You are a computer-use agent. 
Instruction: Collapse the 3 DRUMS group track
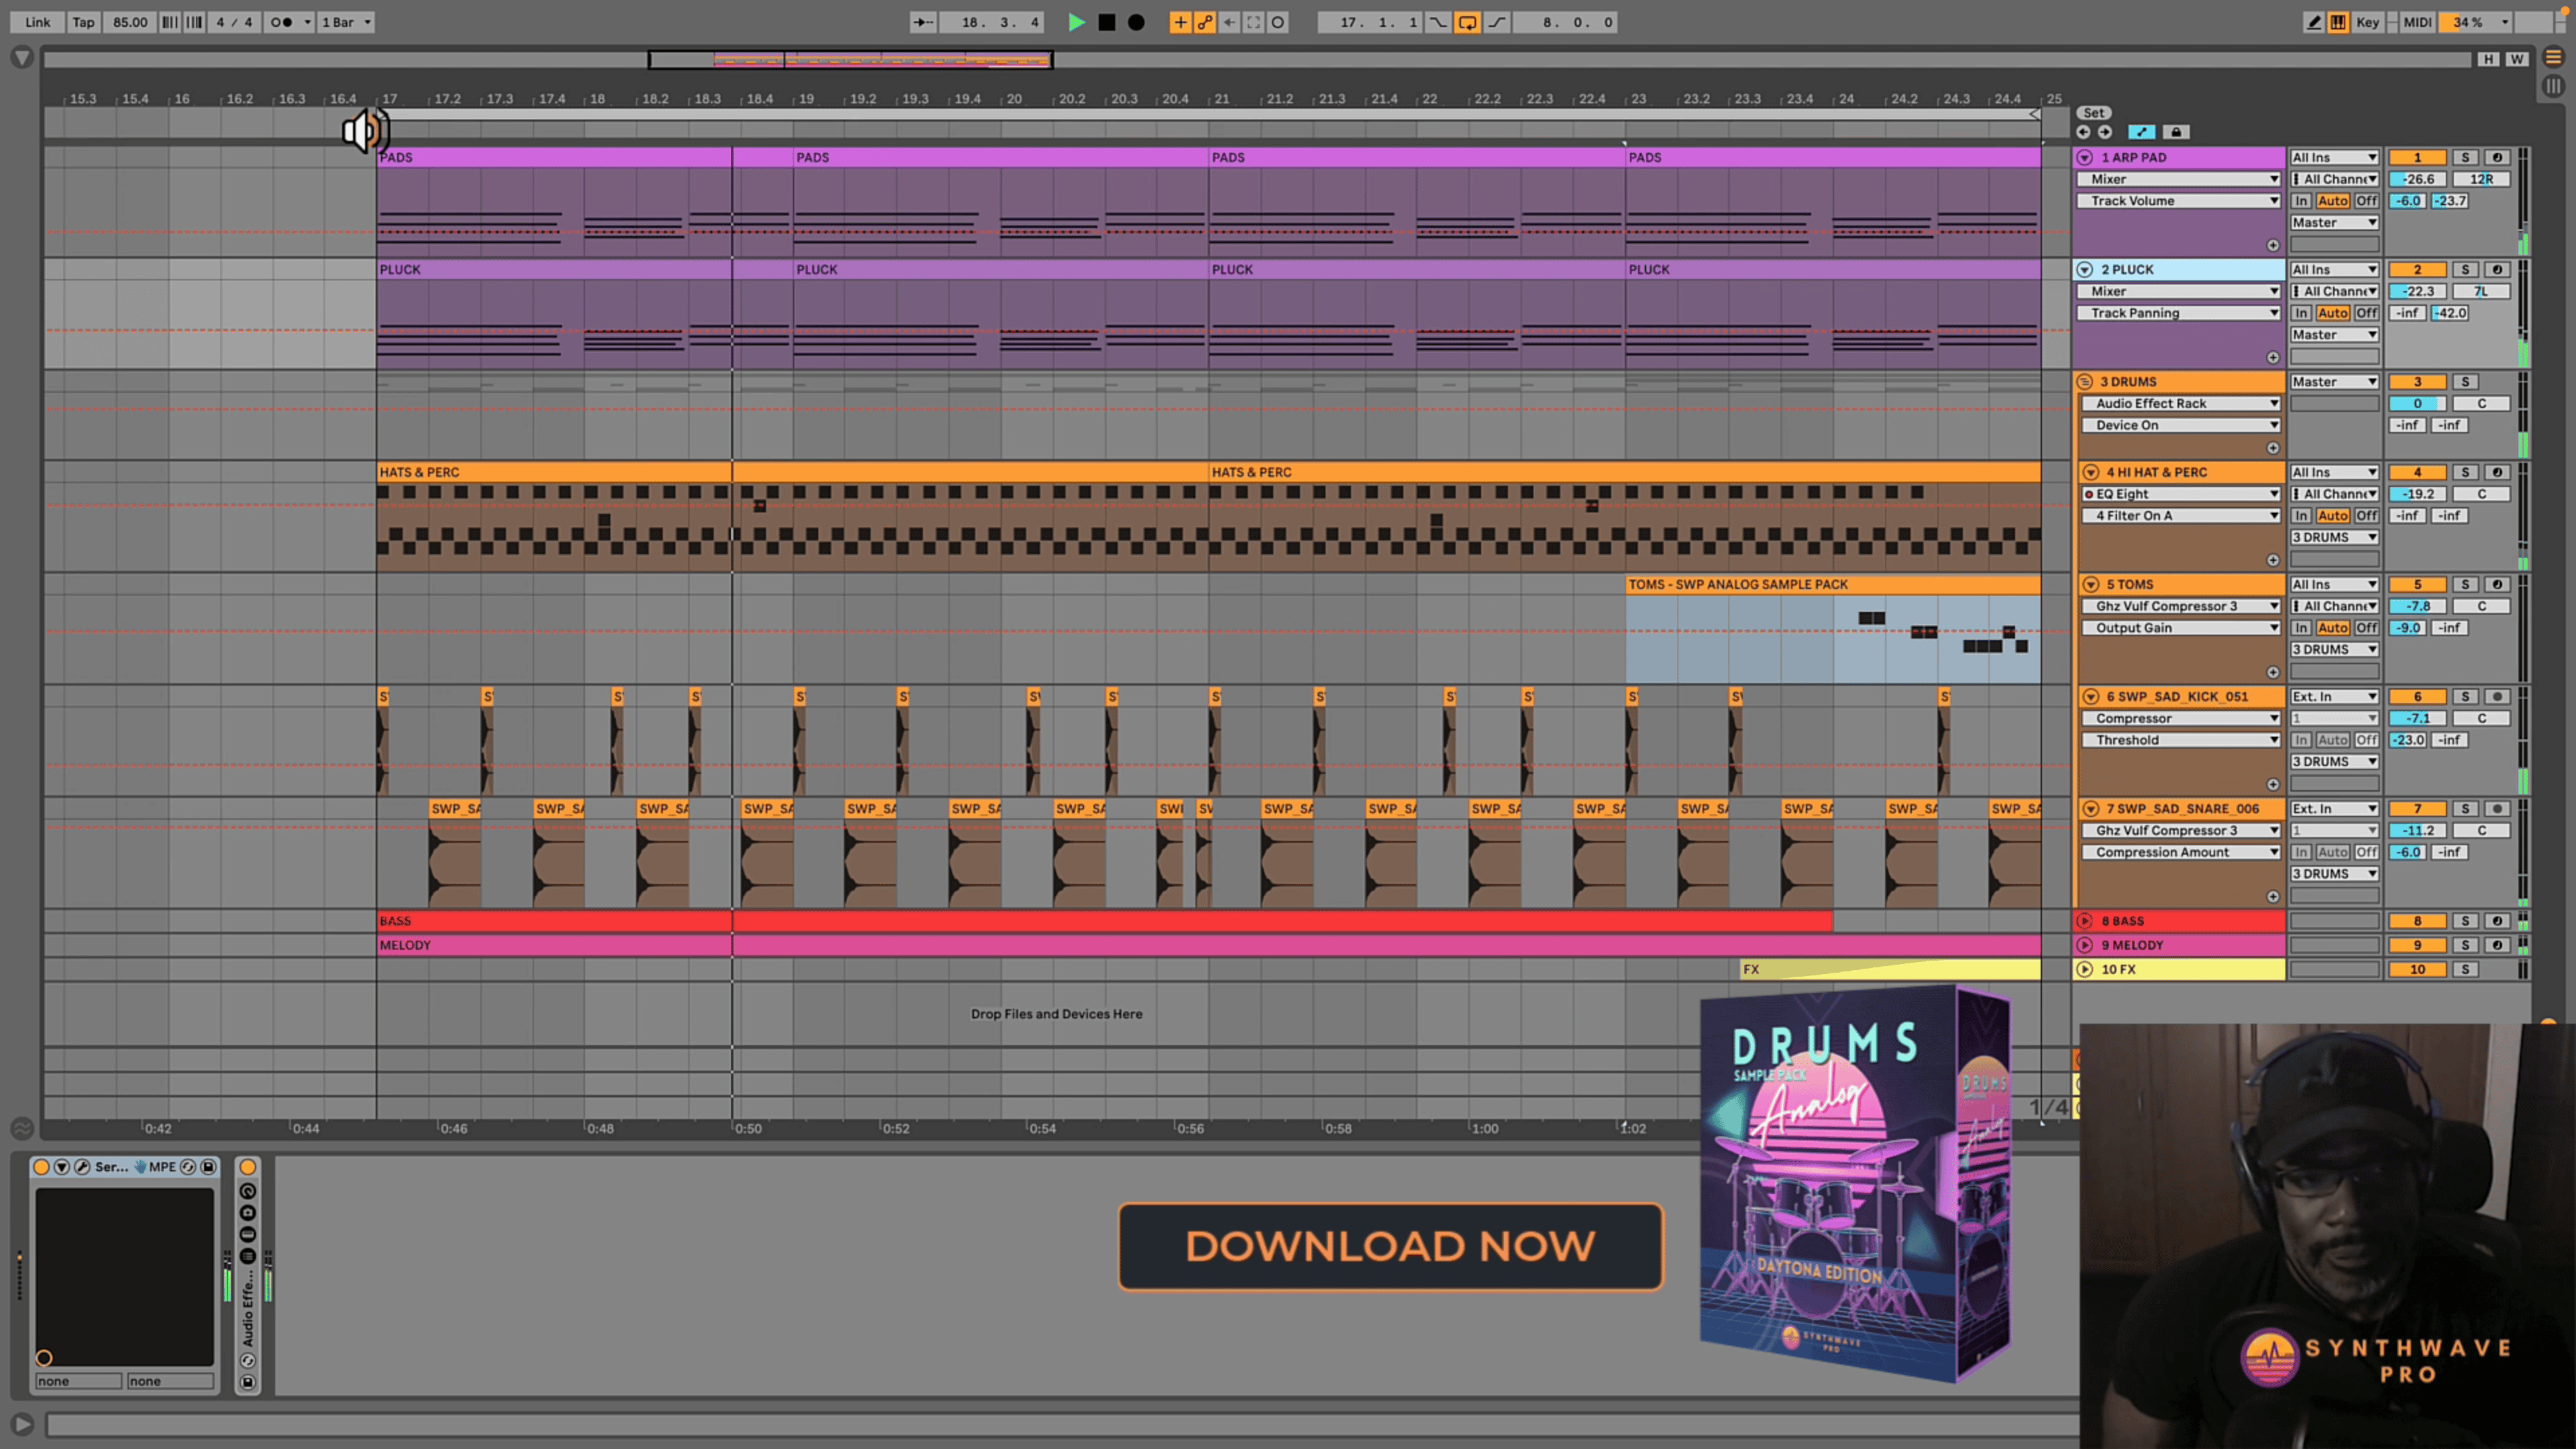click(x=2085, y=382)
